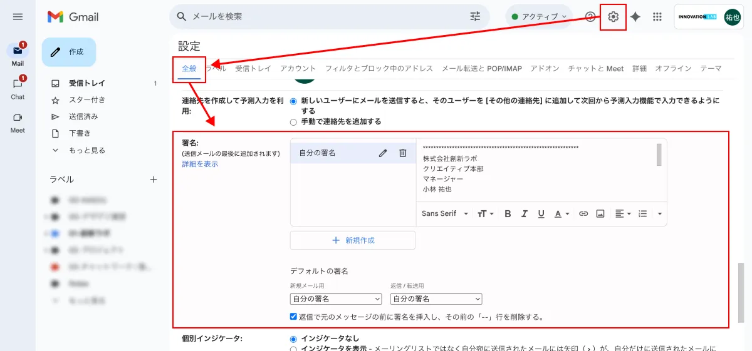This screenshot has width=752, height=351.
Task: Open the reply/forward signature dropdown
Action: coord(436,299)
